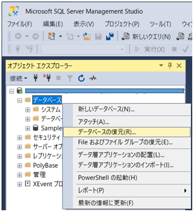This screenshot has width=194, height=212.
Task: Click the database engine query icon after 新しいクエリ
Action: (180, 37)
